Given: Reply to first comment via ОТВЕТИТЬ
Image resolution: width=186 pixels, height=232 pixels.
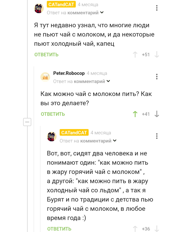Looking at the screenshot, I should pos(47,55).
